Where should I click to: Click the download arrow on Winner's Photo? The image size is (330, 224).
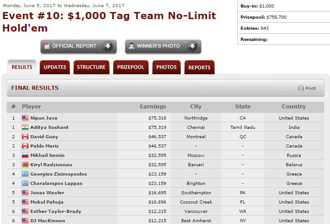click(x=191, y=46)
